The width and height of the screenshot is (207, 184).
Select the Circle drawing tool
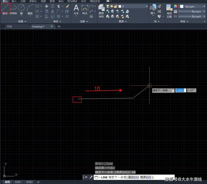[x=21, y=9]
